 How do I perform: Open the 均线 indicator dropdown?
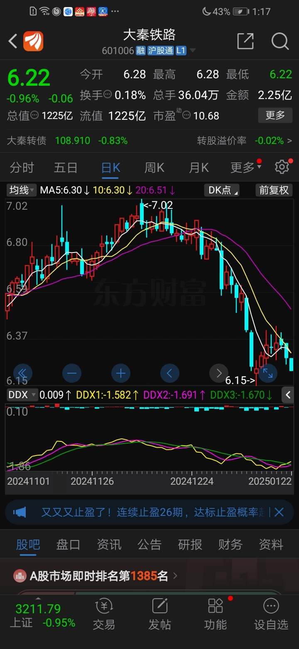pyautogui.click(x=22, y=190)
